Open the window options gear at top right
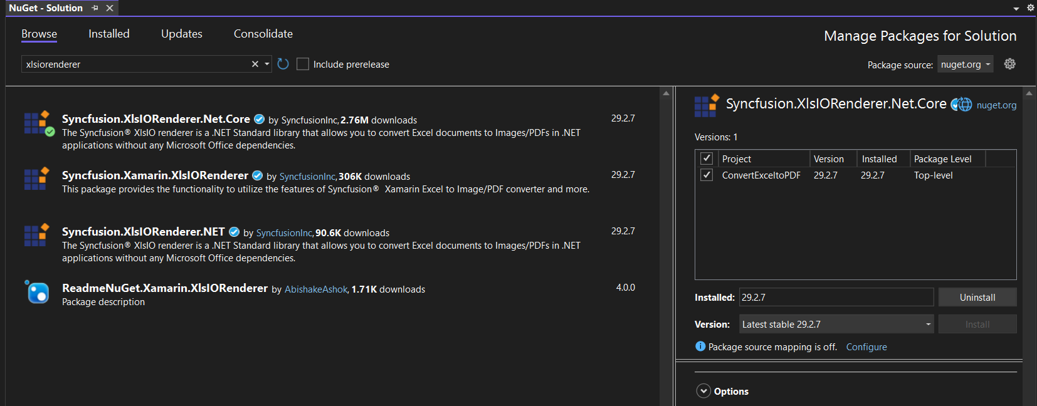The height and width of the screenshot is (406, 1037). pos(1030,8)
